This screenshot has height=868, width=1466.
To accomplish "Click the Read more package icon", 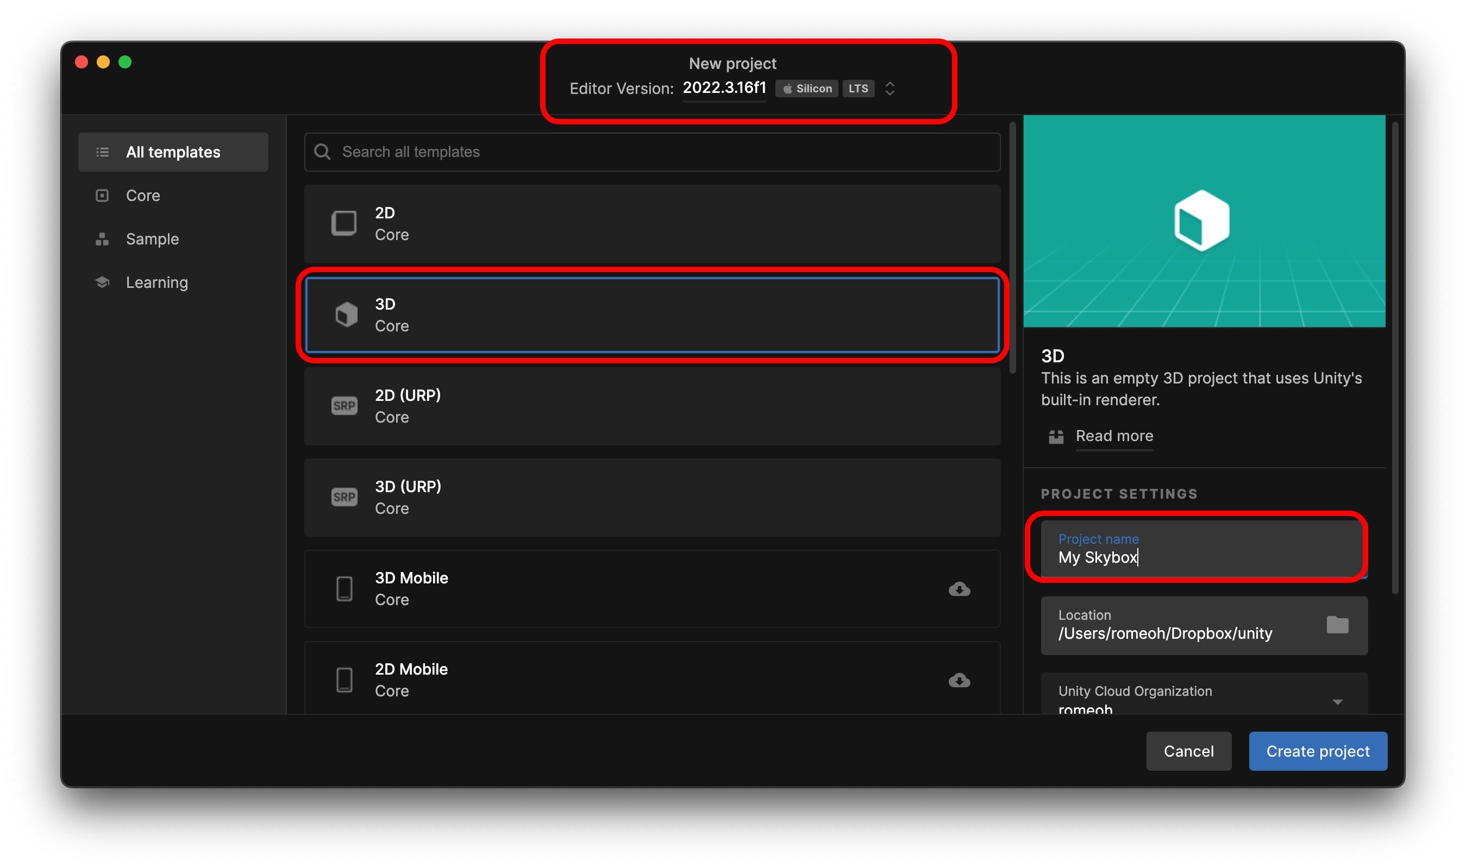I will (1055, 436).
